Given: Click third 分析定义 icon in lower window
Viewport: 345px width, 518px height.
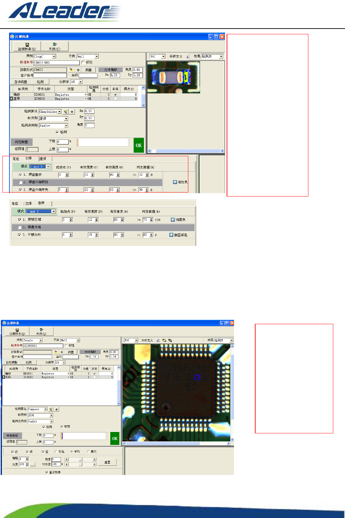Looking at the screenshot, I should click(x=170, y=340).
